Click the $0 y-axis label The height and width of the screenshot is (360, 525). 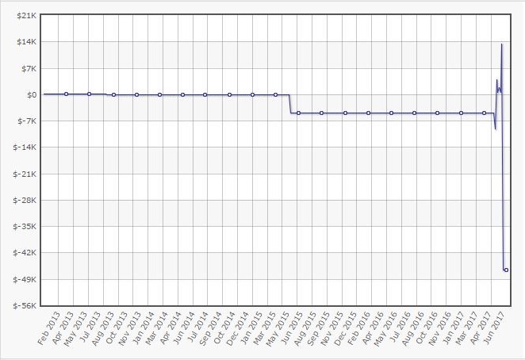tap(32, 95)
